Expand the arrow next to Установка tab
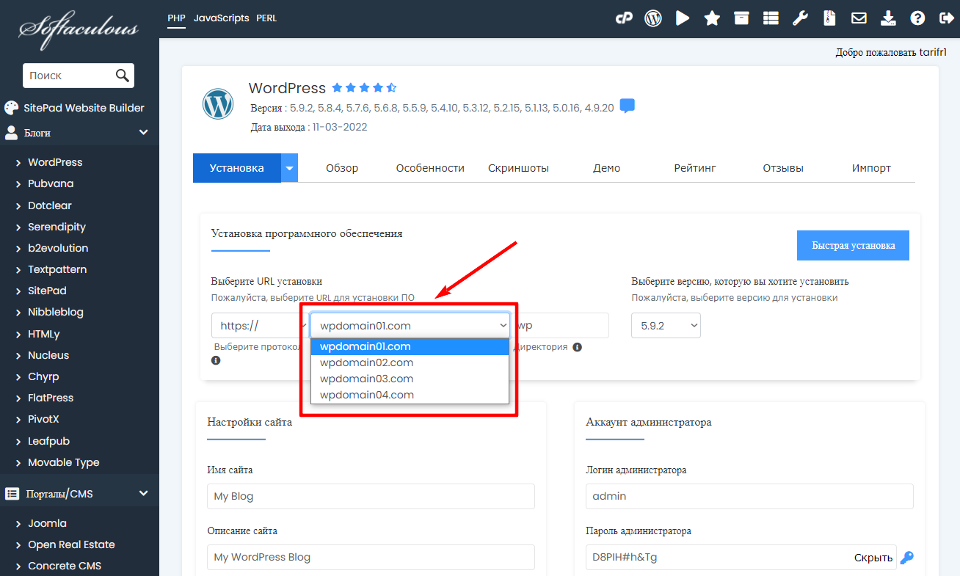 pos(290,168)
